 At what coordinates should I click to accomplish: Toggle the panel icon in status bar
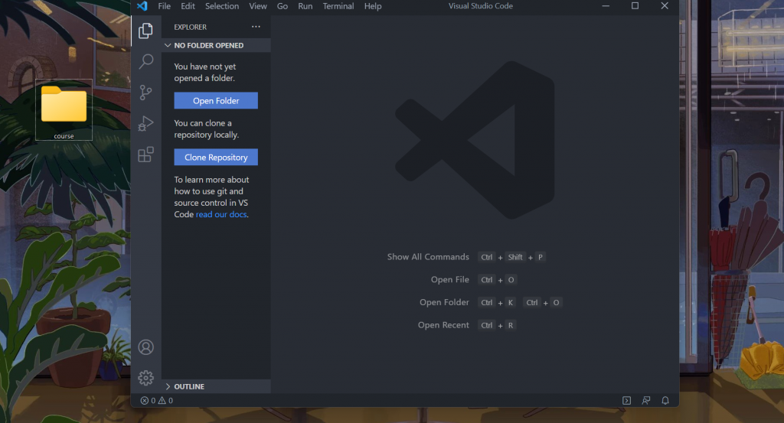626,401
